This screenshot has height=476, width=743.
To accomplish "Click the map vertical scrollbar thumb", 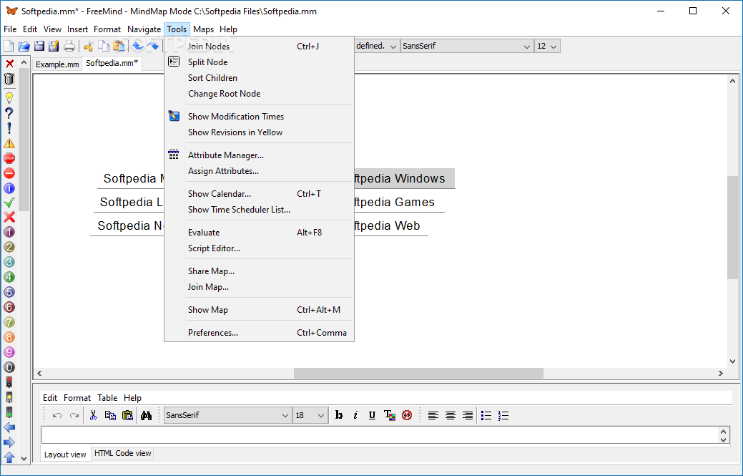I will click(x=732, y=228).
